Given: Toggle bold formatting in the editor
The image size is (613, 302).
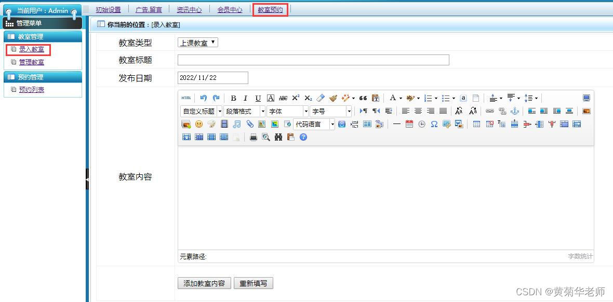Looking at the screenshot, I should point(233,98).
